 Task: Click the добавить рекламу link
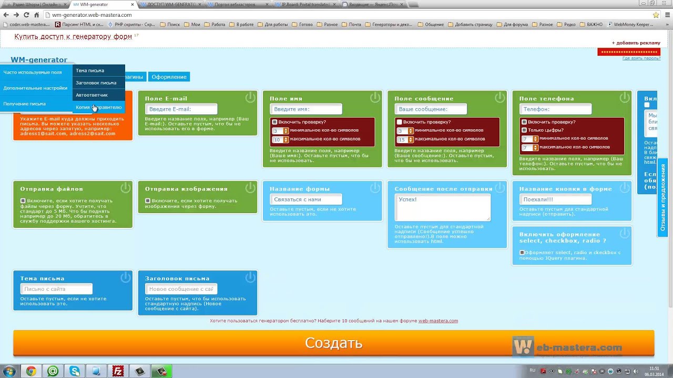click(x=636, y=43)
